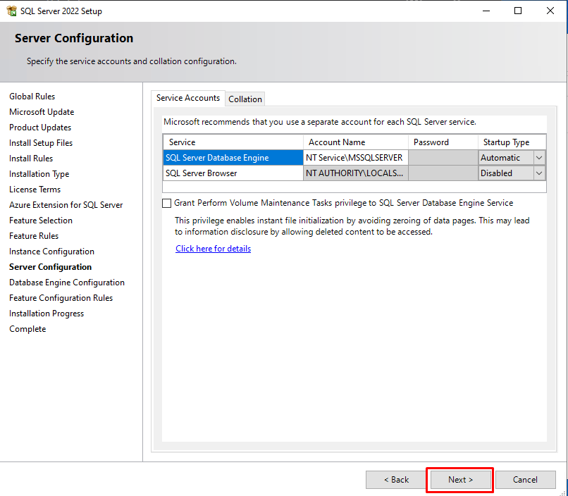This screenshot has width=568, height=496.
Task: Open the Click here for details link
Action: coord(213,249)
